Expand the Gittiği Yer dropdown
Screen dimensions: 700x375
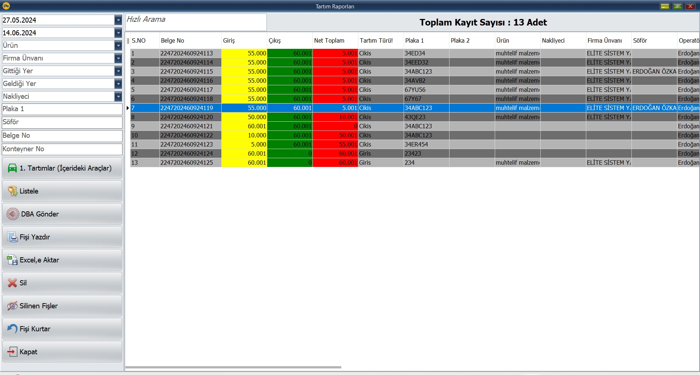(x=118, y=71)
